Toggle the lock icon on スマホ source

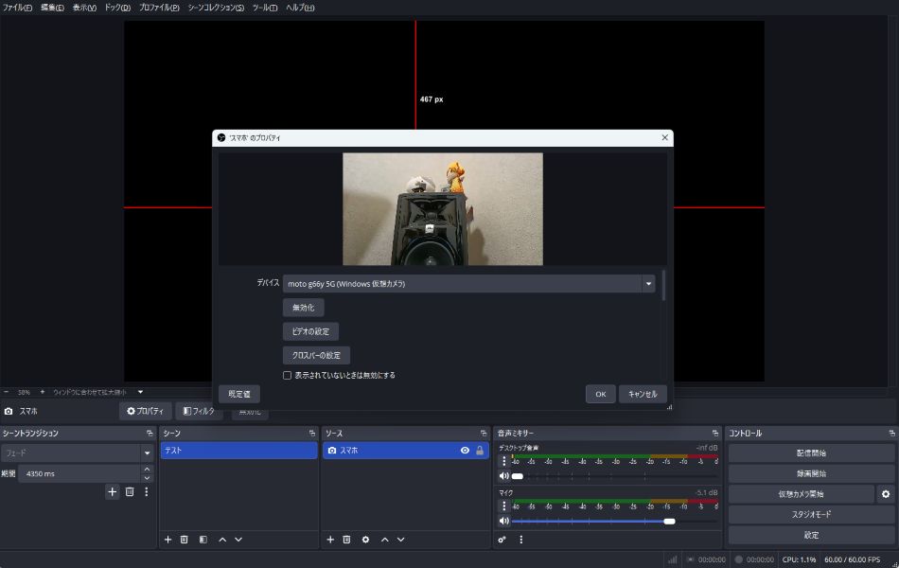click(x=480, y=451)
